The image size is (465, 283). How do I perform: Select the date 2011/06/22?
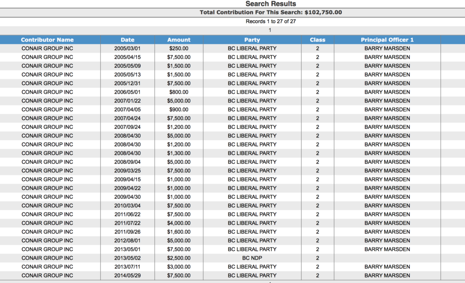pos(128,215)
